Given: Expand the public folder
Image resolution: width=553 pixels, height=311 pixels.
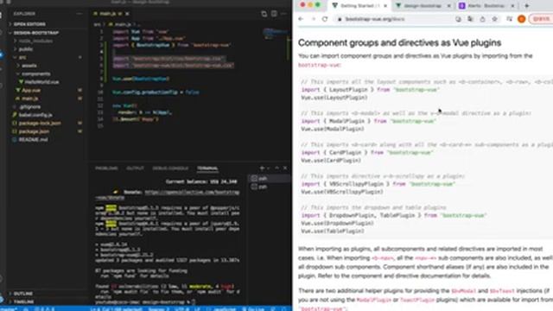Looking at the screenshot, I should pos(26,49).
